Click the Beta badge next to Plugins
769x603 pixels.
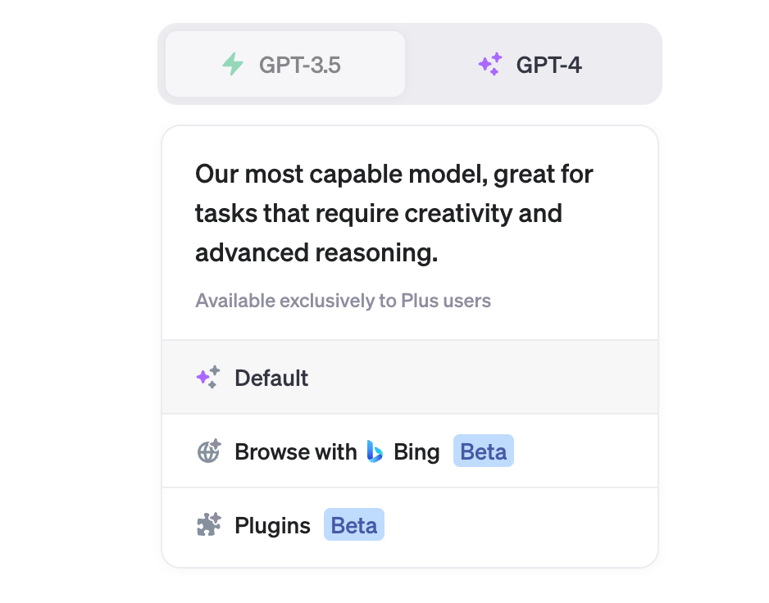point(354,524)
